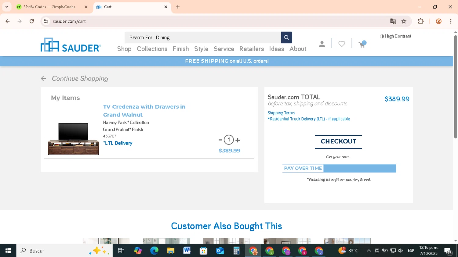458x257 pixels.
Task: Click the search magnifier button
Action: pyautogui.click(x=286, y=37)
